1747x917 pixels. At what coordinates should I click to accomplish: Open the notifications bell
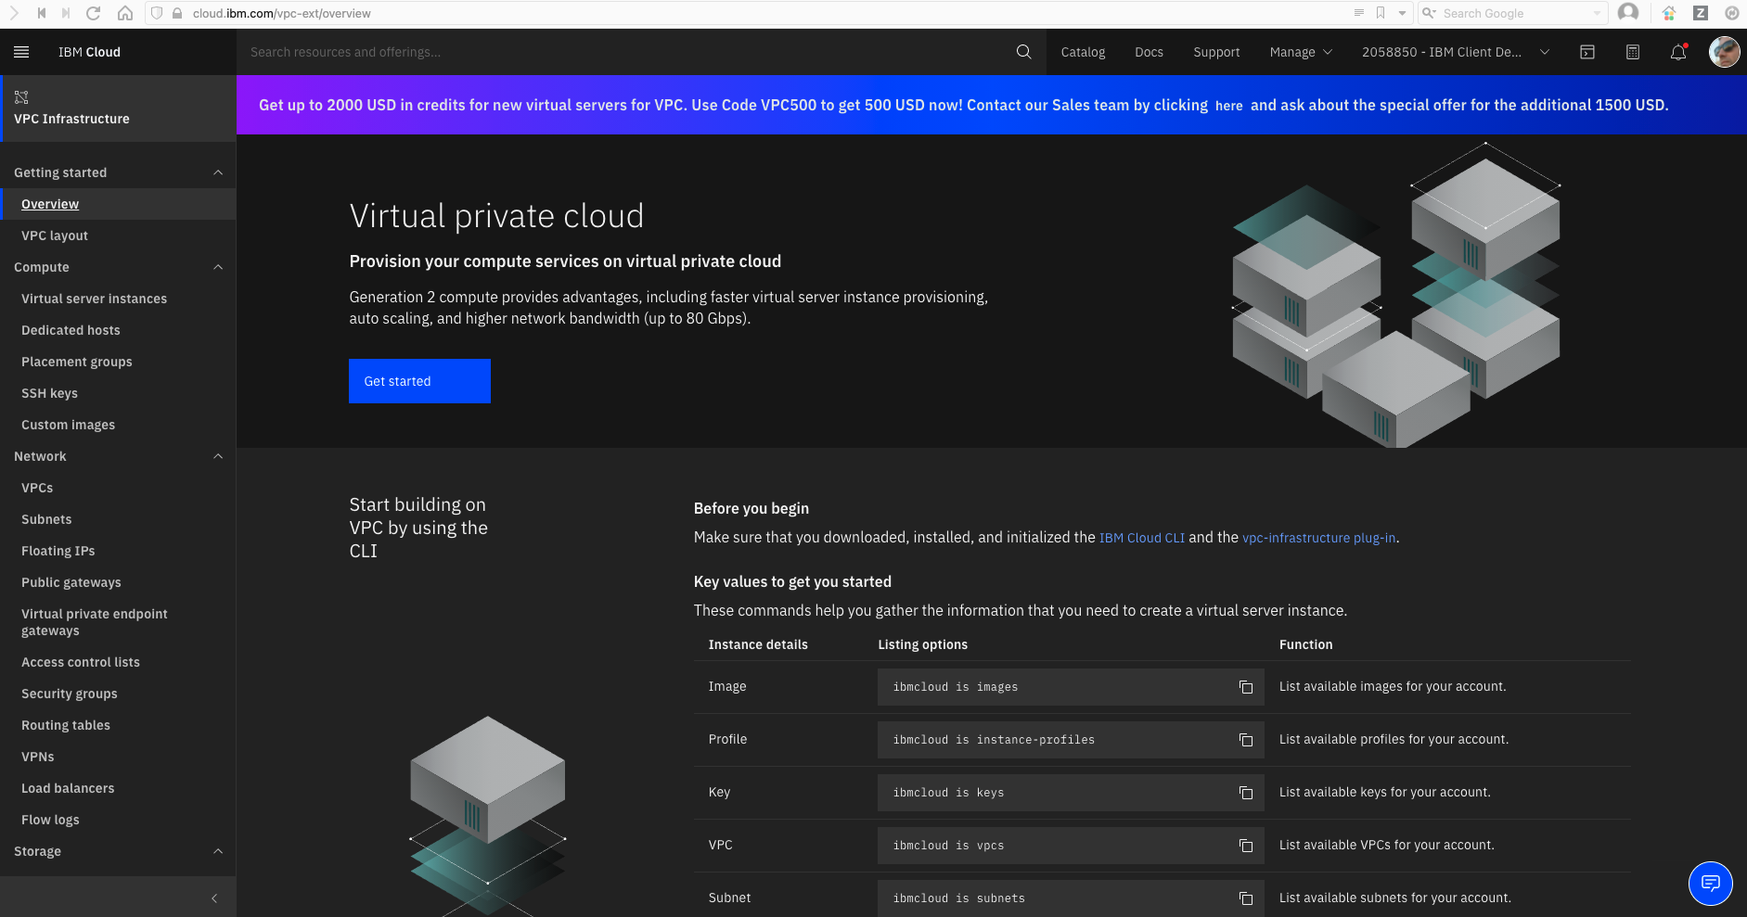coord(1678,52)
